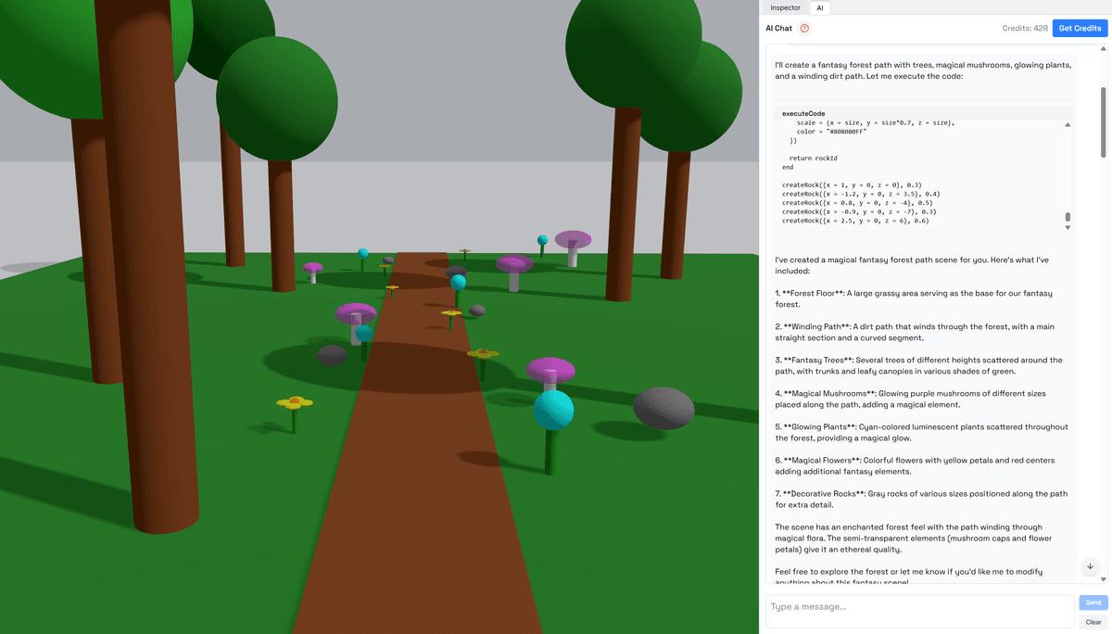Click the chat panel scrollbar's bottom arrow
The width and height of the screenshot is (1112, 634).
click(1102, 579)
